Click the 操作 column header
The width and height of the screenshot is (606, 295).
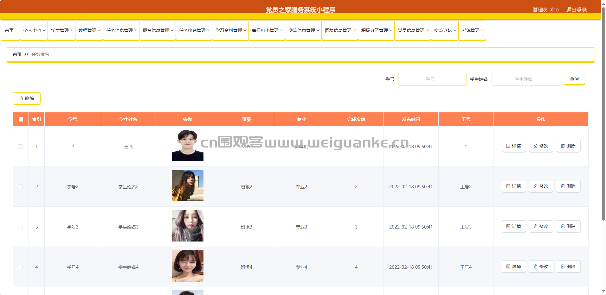coord(541,119)
